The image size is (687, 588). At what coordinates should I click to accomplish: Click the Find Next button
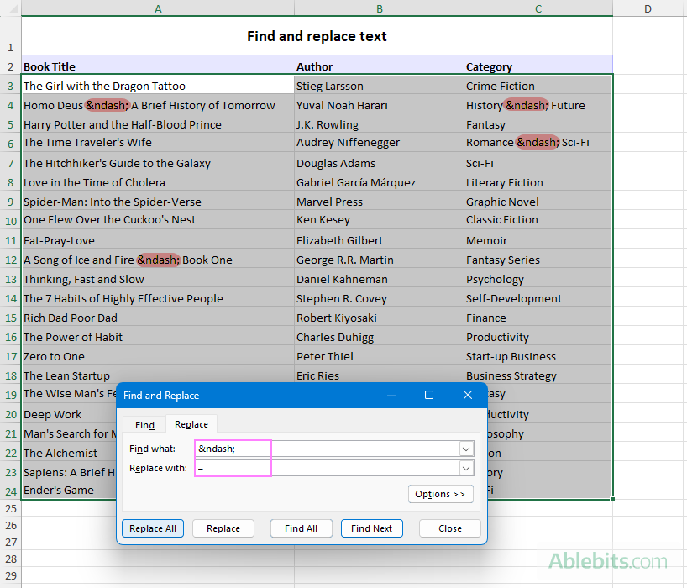[371, 528]
